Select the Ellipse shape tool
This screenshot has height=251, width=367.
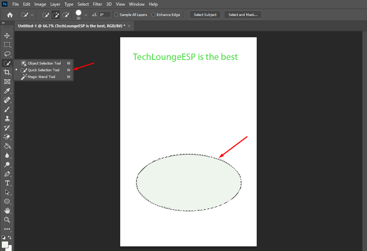[x=7, y=201]
